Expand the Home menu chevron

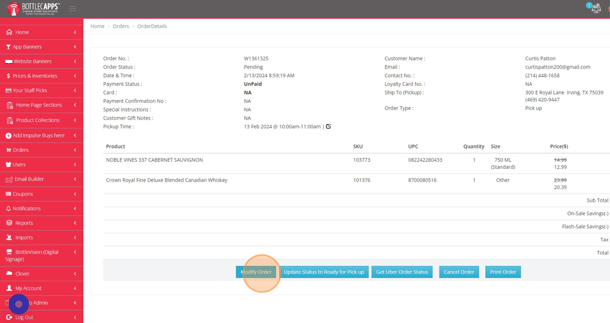click(x=75, y=32)
